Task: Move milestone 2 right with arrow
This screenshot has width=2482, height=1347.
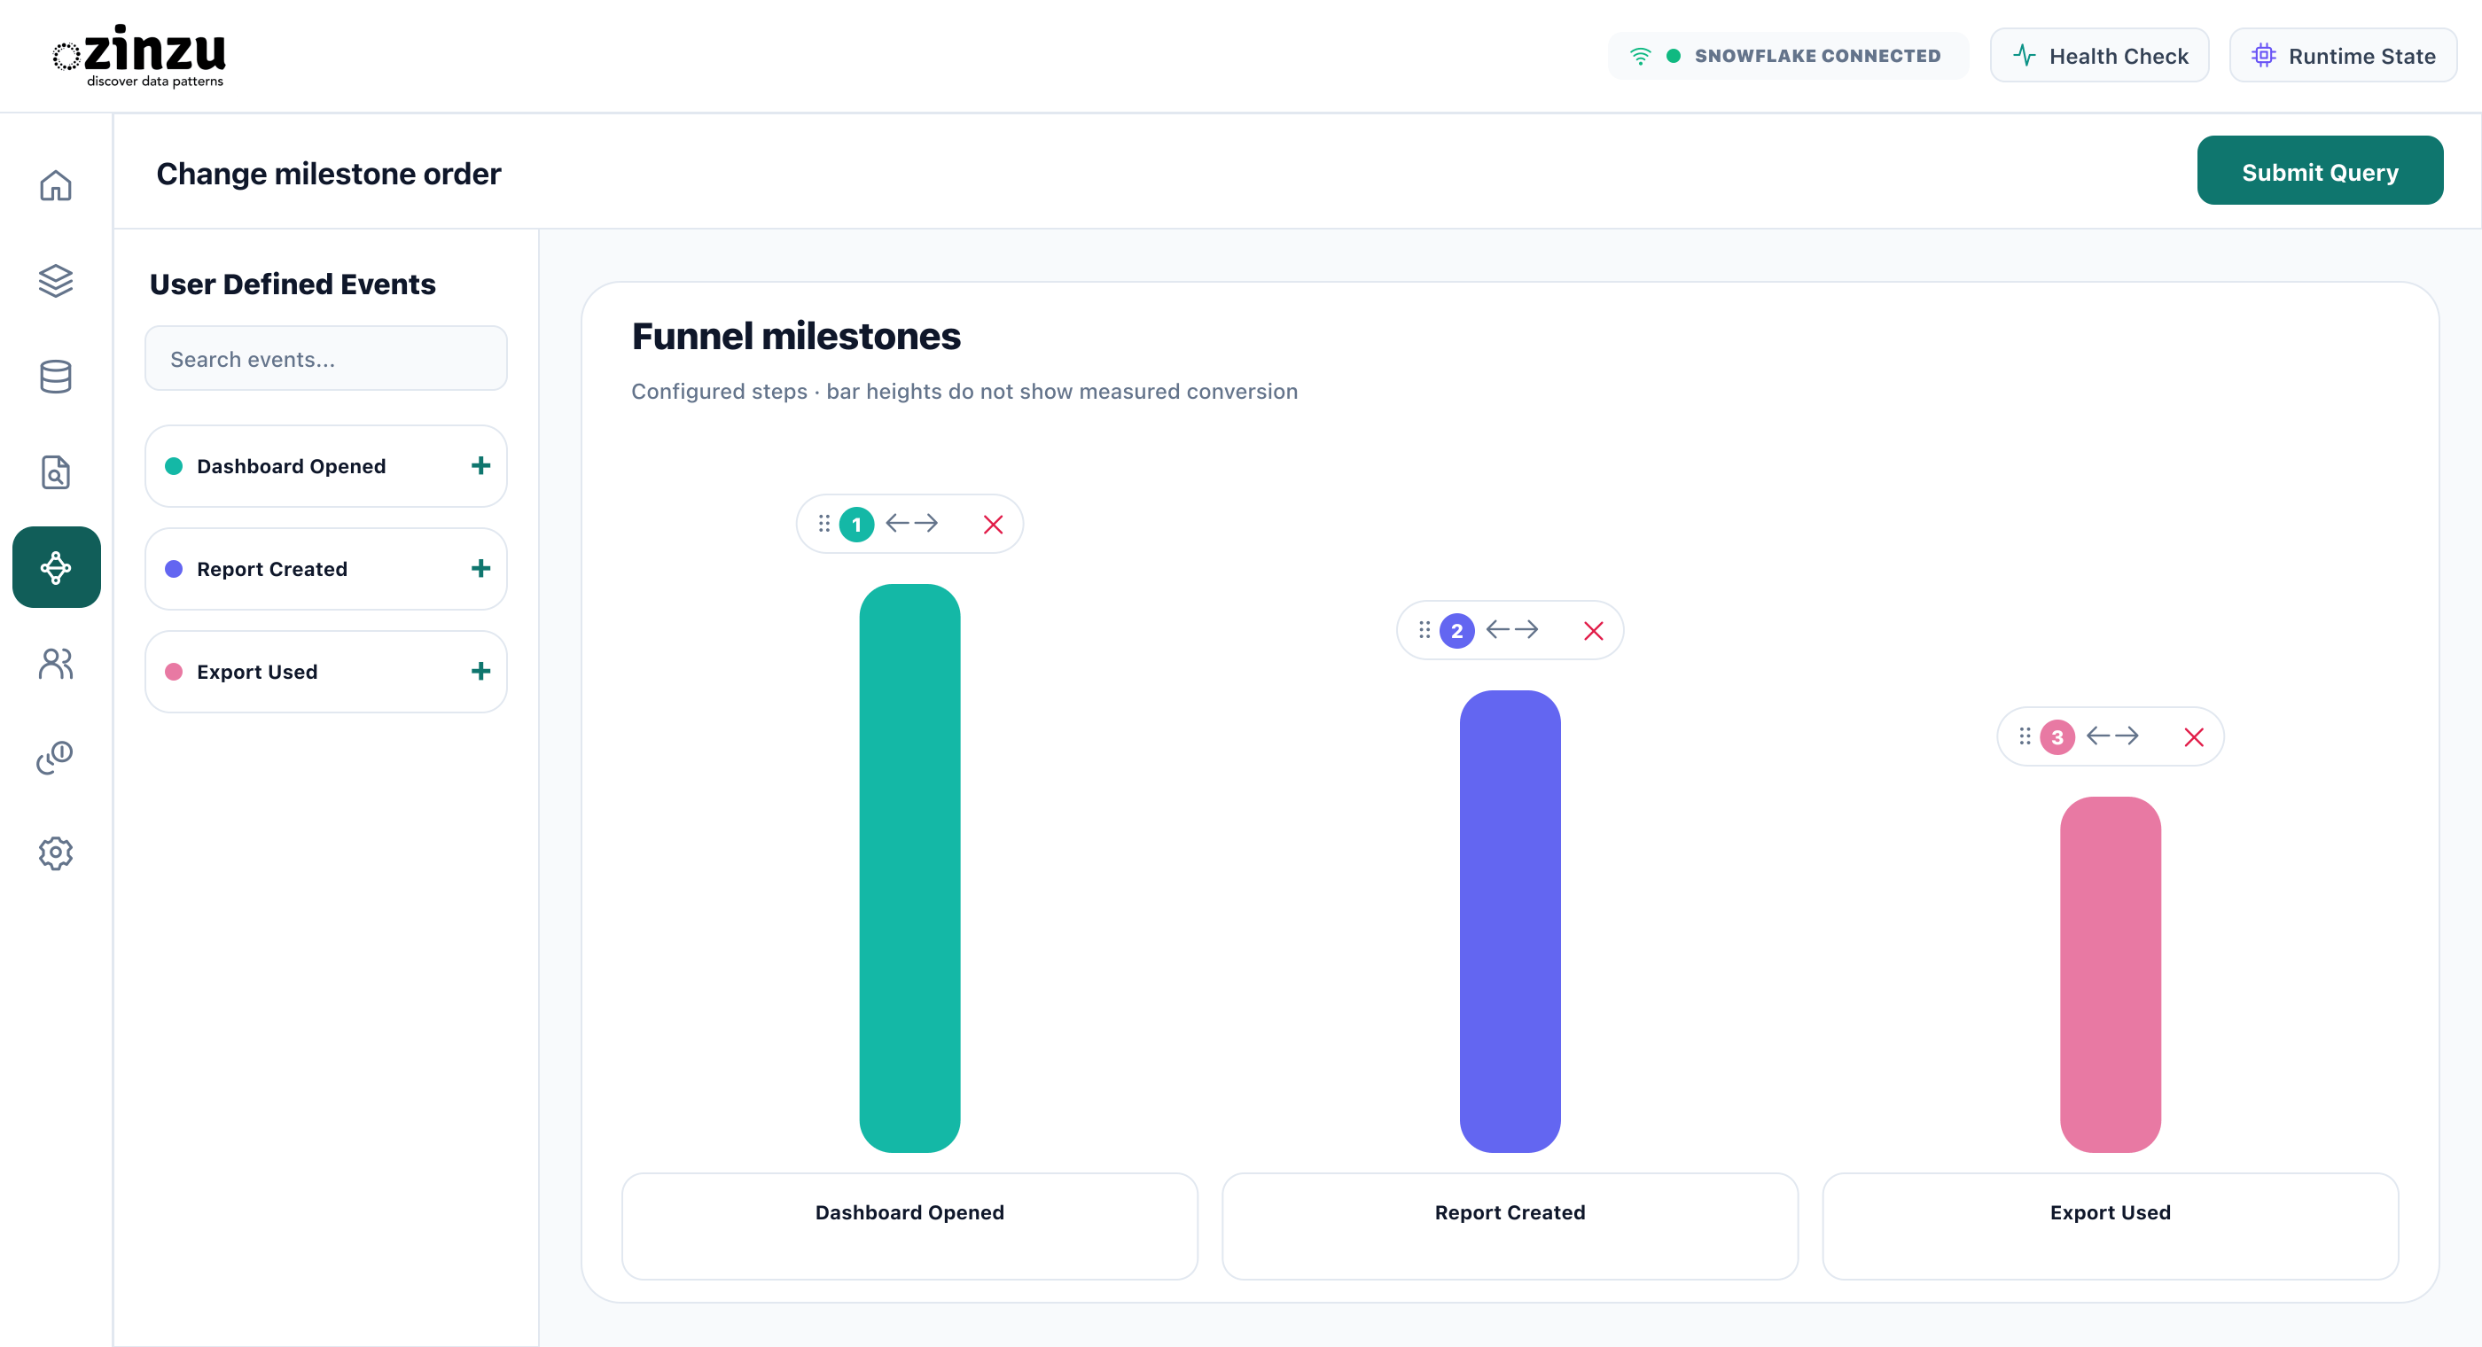Action: 1526,630
